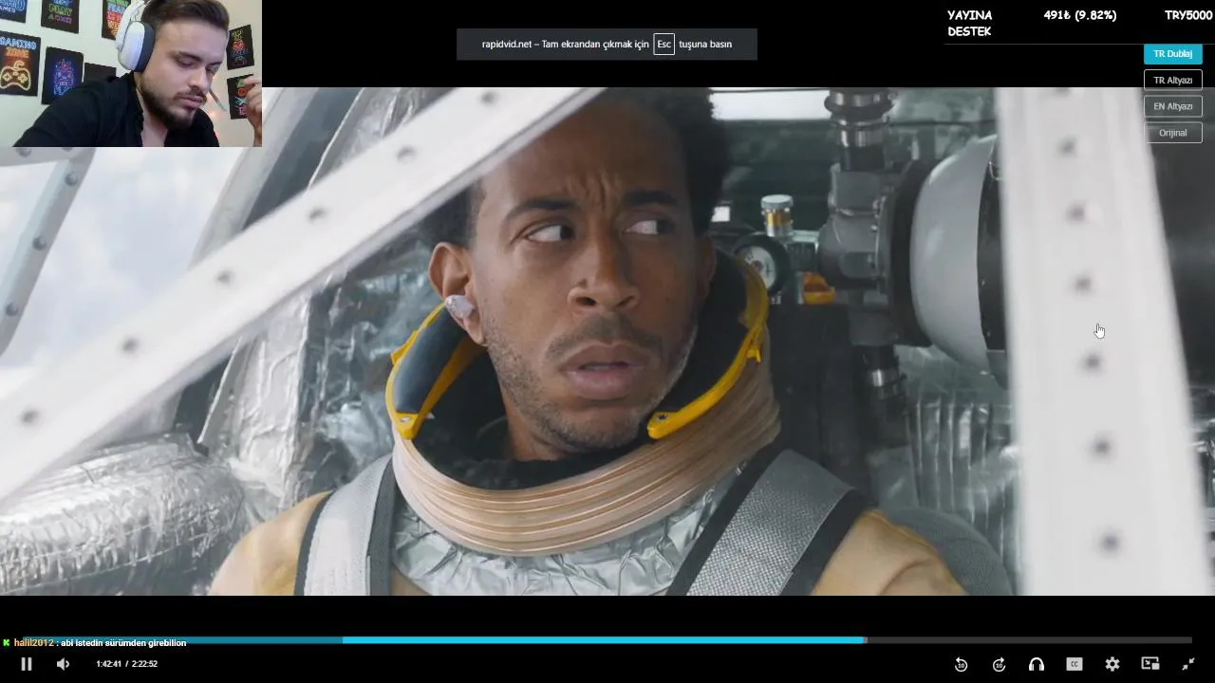The width and height of the screenshot is (1215, 683).
Task: Select Orijinal audio option
Action: click(1173, 133)
